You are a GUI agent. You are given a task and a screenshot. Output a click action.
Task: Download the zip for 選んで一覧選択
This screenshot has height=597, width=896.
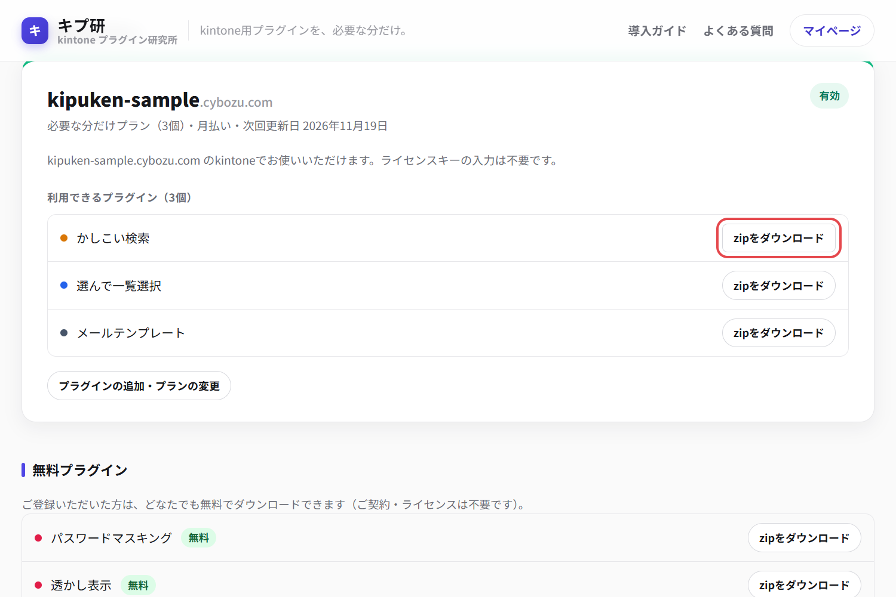tap(778, 286)
